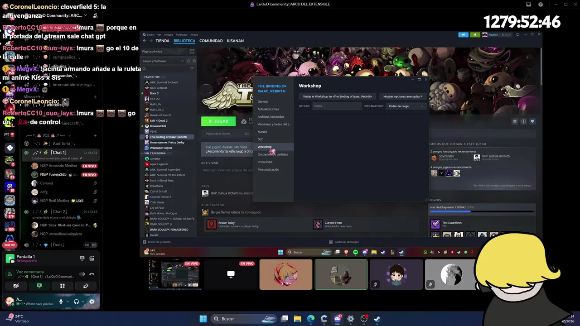Image resolution: width=580 pixels, height=326 pixels.
Task: Select Wallpaper Engine in the Steam library
Action: [x=161, y=148]
